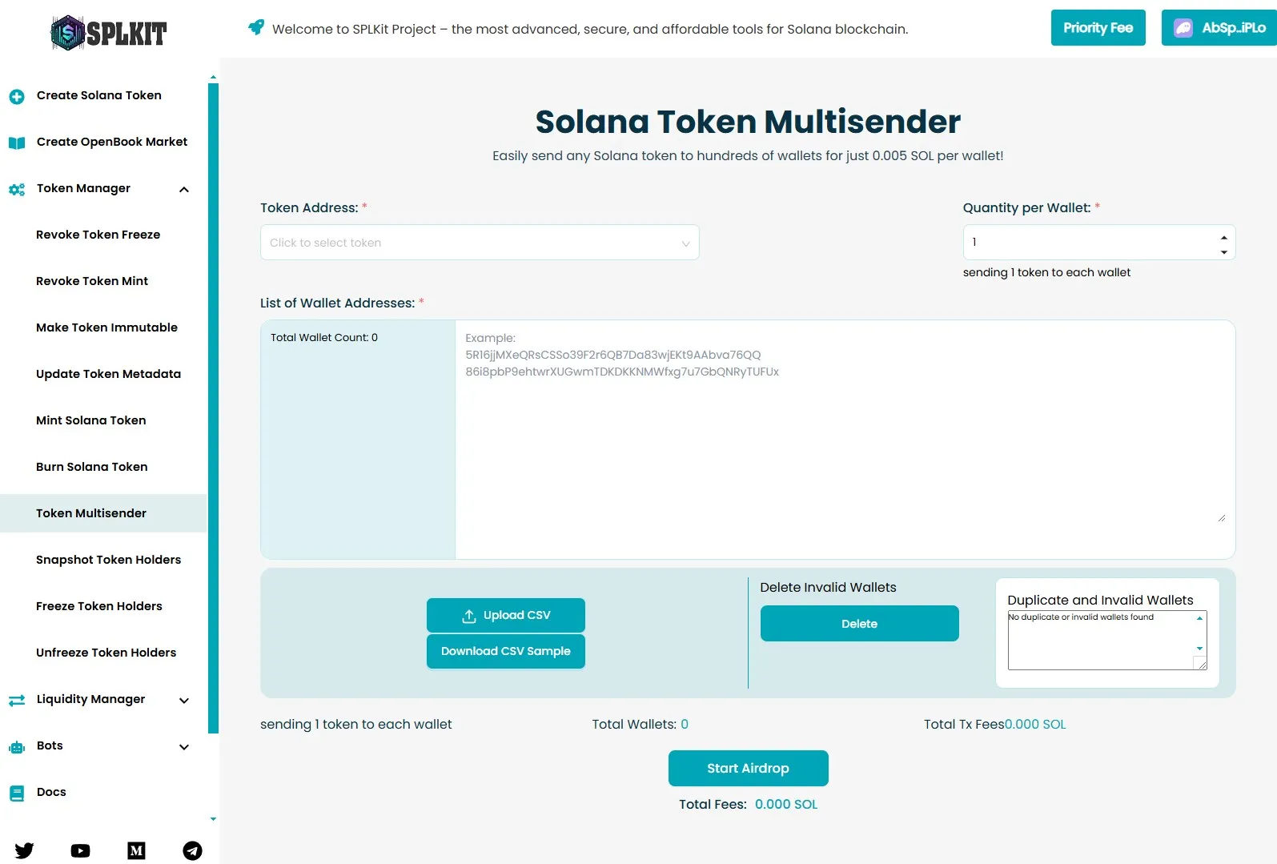This screenshot has width=1277, height=864.
Task: Select Revoke Token Freeze menu item
Action: pos(98,235)
